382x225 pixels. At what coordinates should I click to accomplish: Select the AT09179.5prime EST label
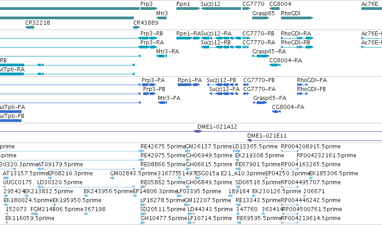[60, 164]
